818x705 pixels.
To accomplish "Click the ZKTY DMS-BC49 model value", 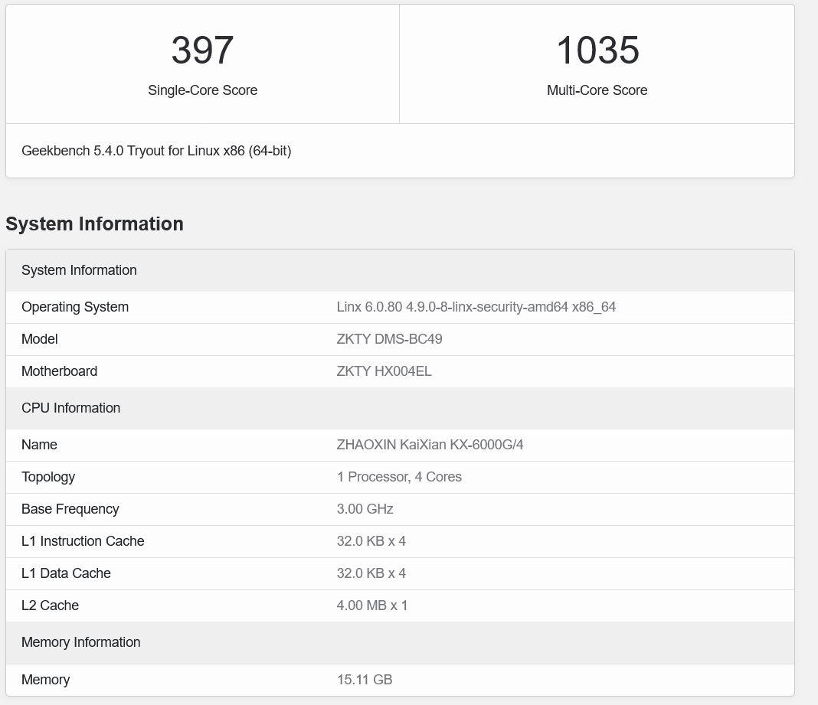I will point(389,339).
